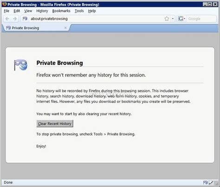
Task: Click the "Done" status bar text
Action: coord(8,182)
